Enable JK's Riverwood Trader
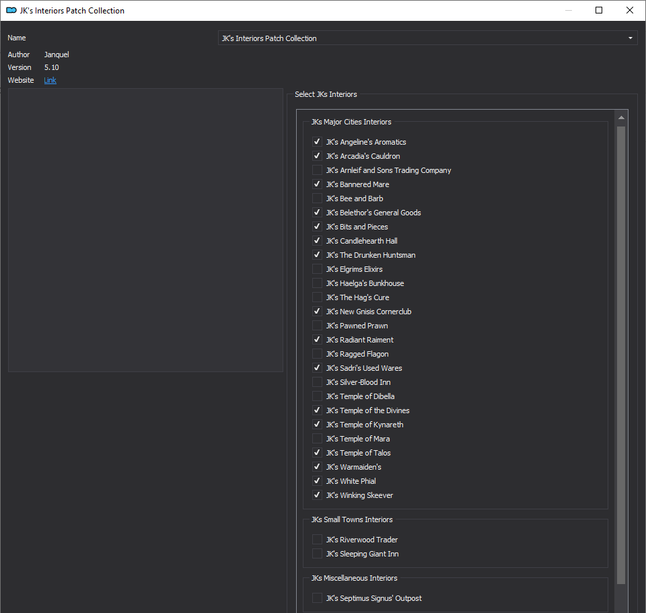This screenshot has height=613, width=646. (x=317, y=540)
